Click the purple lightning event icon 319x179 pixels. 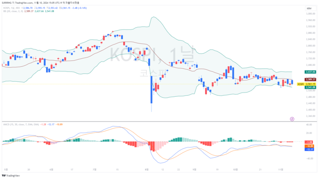[x=292, y=119]
